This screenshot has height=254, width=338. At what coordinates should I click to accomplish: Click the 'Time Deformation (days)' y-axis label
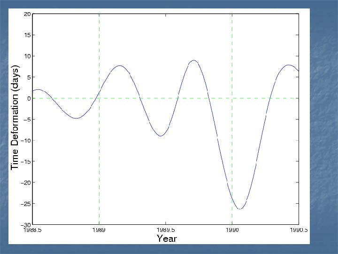point(15,117)
